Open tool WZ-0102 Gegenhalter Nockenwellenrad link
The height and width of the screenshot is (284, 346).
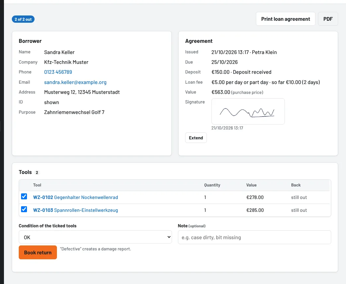(x=75, y=197)
